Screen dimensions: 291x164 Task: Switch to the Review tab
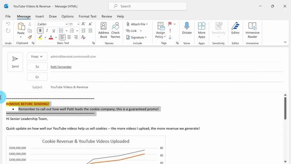point(107,16)
